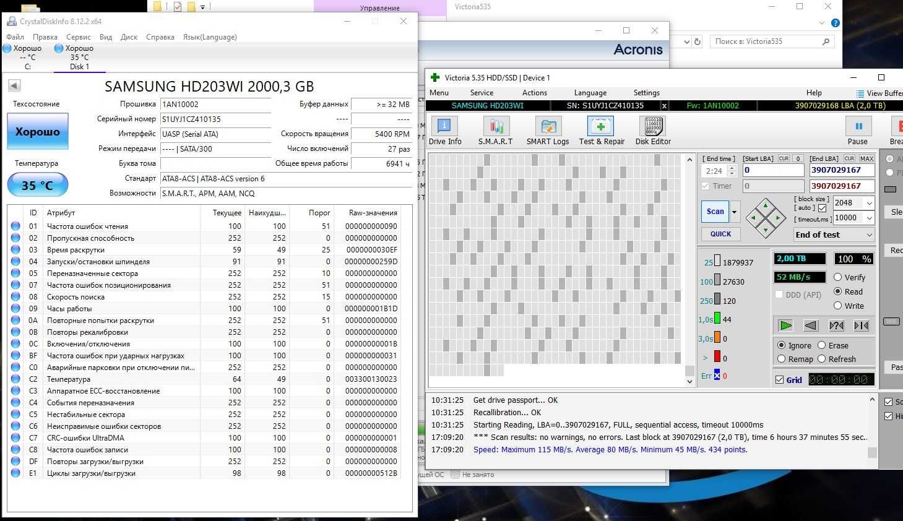
Task: Open the timeout 10000 dropdown
Action: [x=869, y=218]
